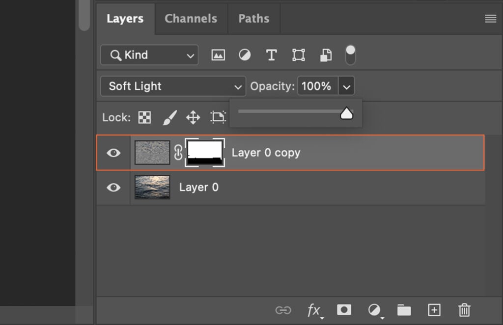Viewport: 503px width, 325px height.
Task: Switch to the Channels tab
Action: [x=191, y=18]
